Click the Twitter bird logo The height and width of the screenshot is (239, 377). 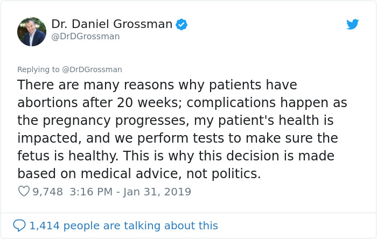tap(353, 24)
